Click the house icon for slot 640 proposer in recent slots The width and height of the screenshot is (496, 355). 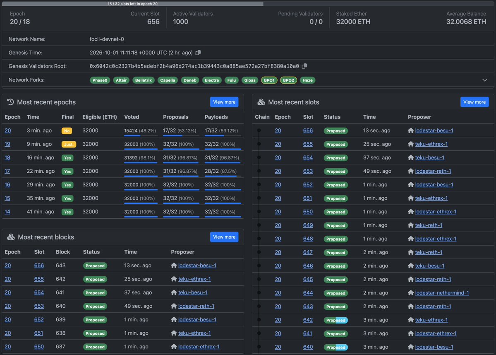411,347
